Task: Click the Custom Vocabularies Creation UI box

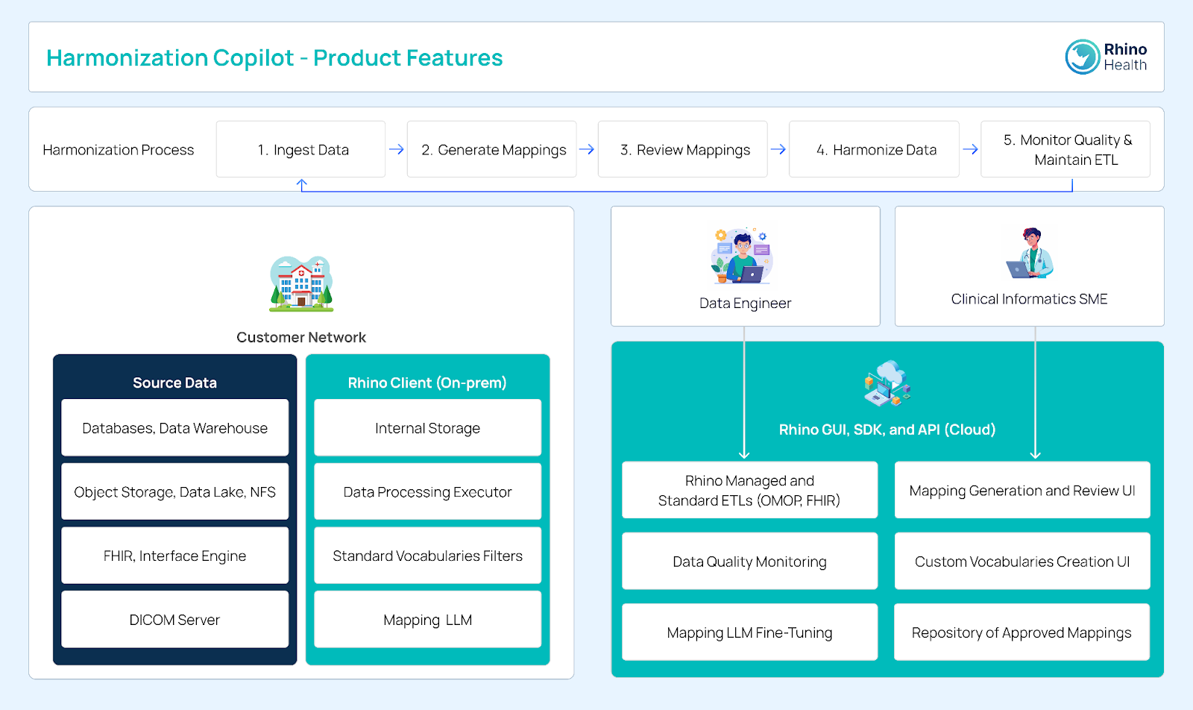Action: point(1022,561)
